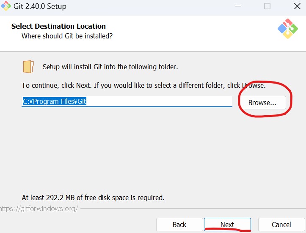The height and width of the screenshot is (233, 306).
Task: Click the "Git 2.40.0 Setup" title text
Action: coord(40,6)
